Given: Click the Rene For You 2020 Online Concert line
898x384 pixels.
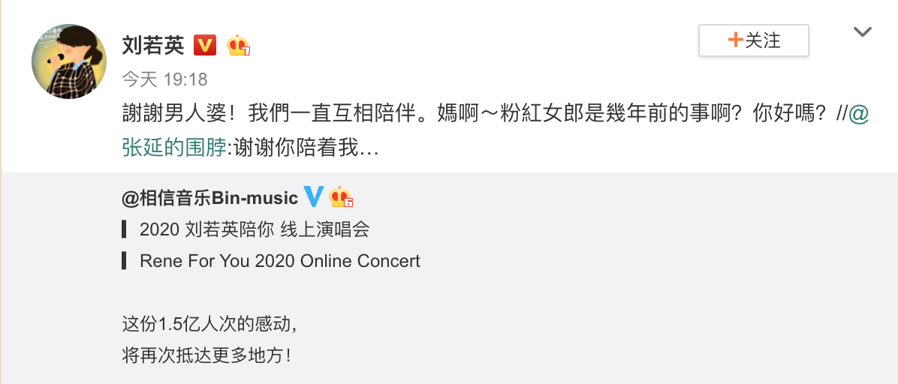Looking at the screenshot, I should (x=280, y=261).
